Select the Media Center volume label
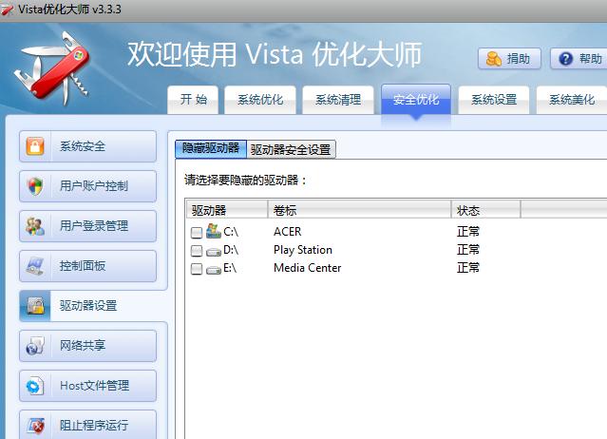Screen dimensions: 607x439 (x=308, y=268)
